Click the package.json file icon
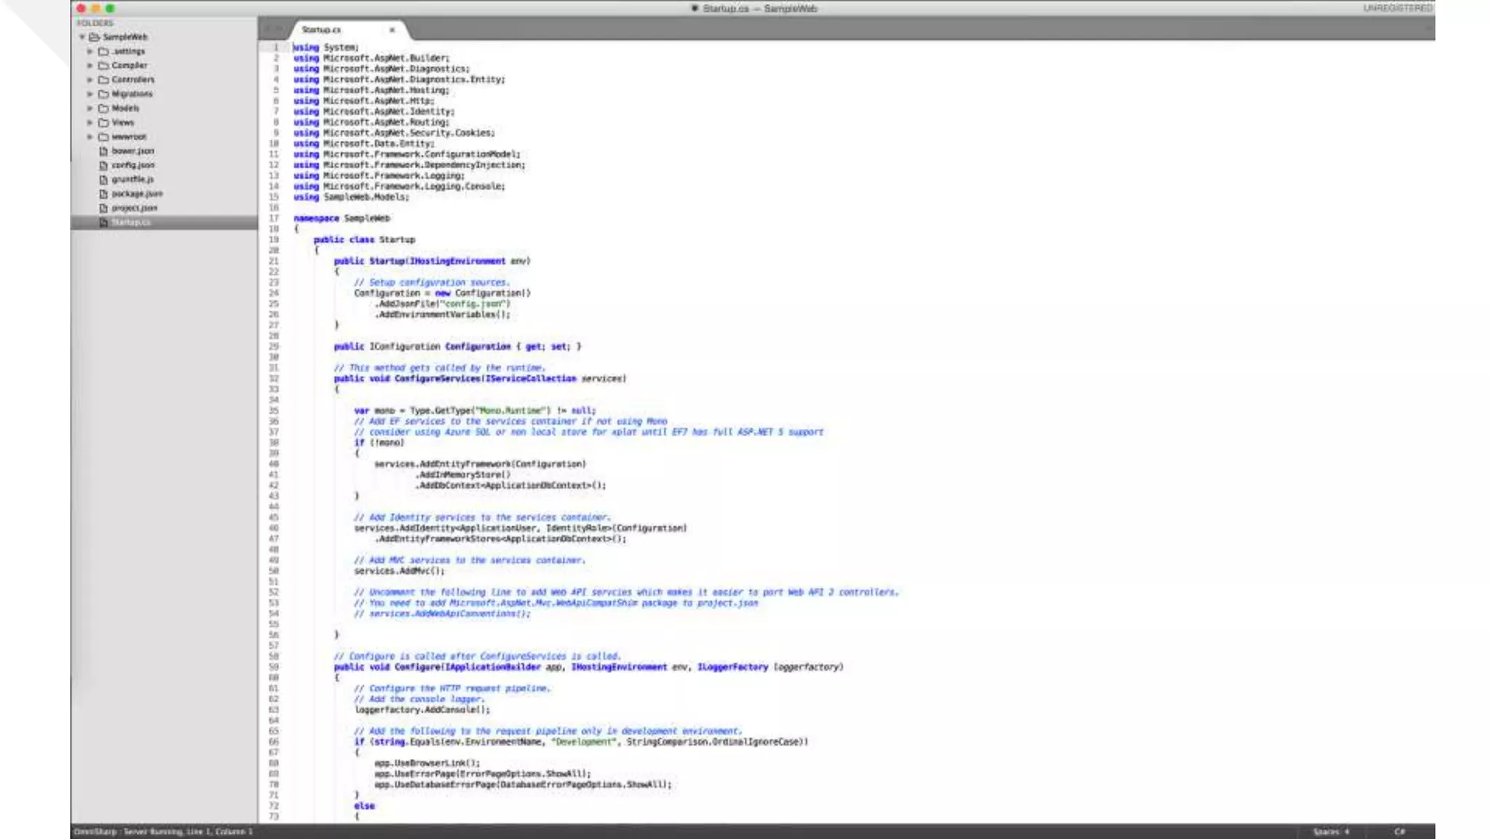 103,194
